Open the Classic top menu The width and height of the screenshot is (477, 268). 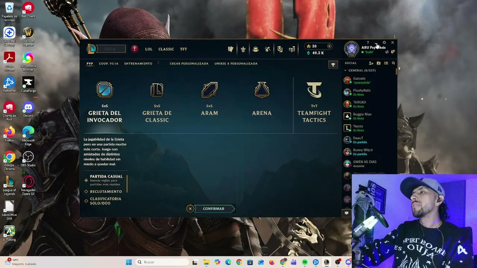point(166,49)
